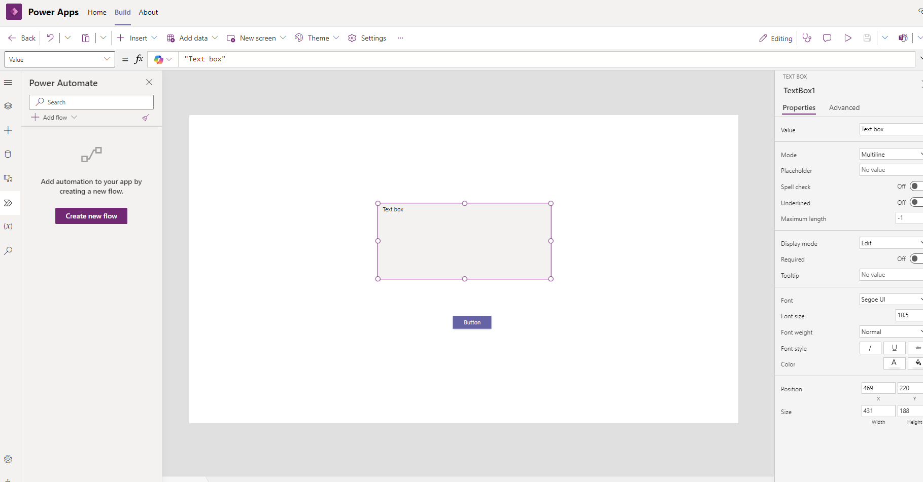This screenshot has width=923, height=482.
Task: Click the Placeholder value field
Action: pos(891,170)
